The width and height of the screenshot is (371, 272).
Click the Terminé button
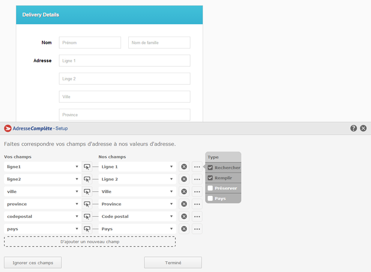173,263
